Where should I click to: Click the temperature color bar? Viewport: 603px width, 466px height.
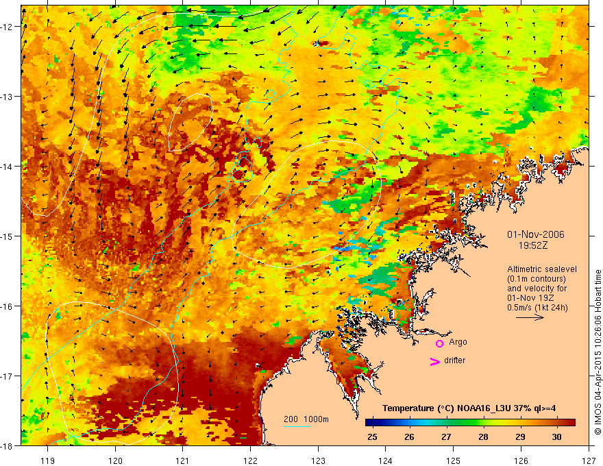470,422
